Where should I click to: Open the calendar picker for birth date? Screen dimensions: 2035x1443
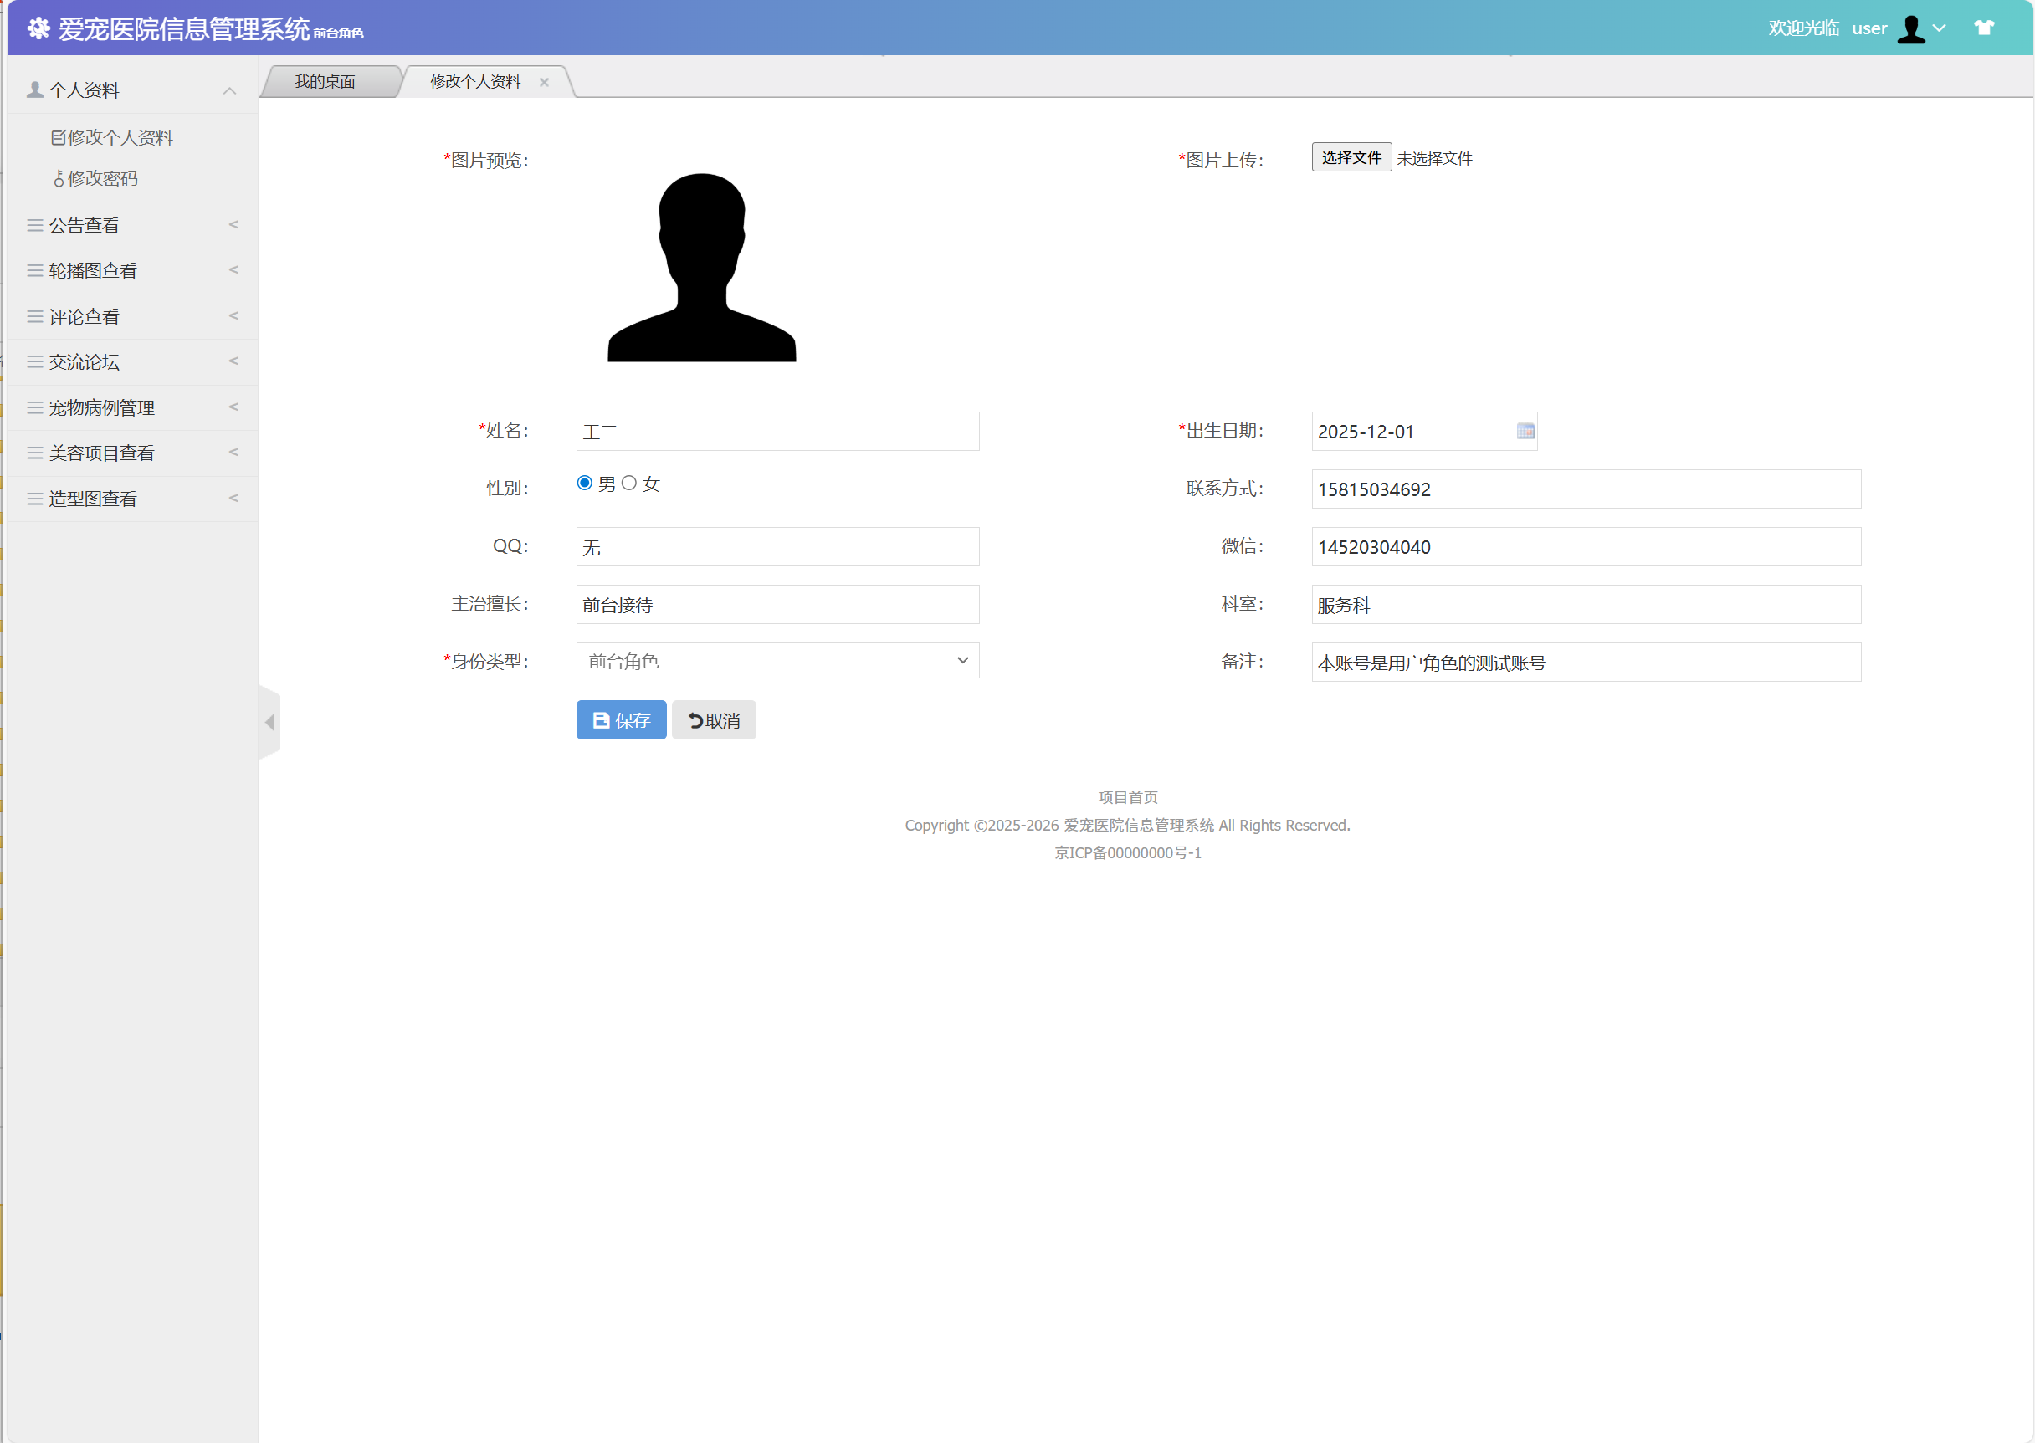pyautogui.click(x=1525, y=431)
